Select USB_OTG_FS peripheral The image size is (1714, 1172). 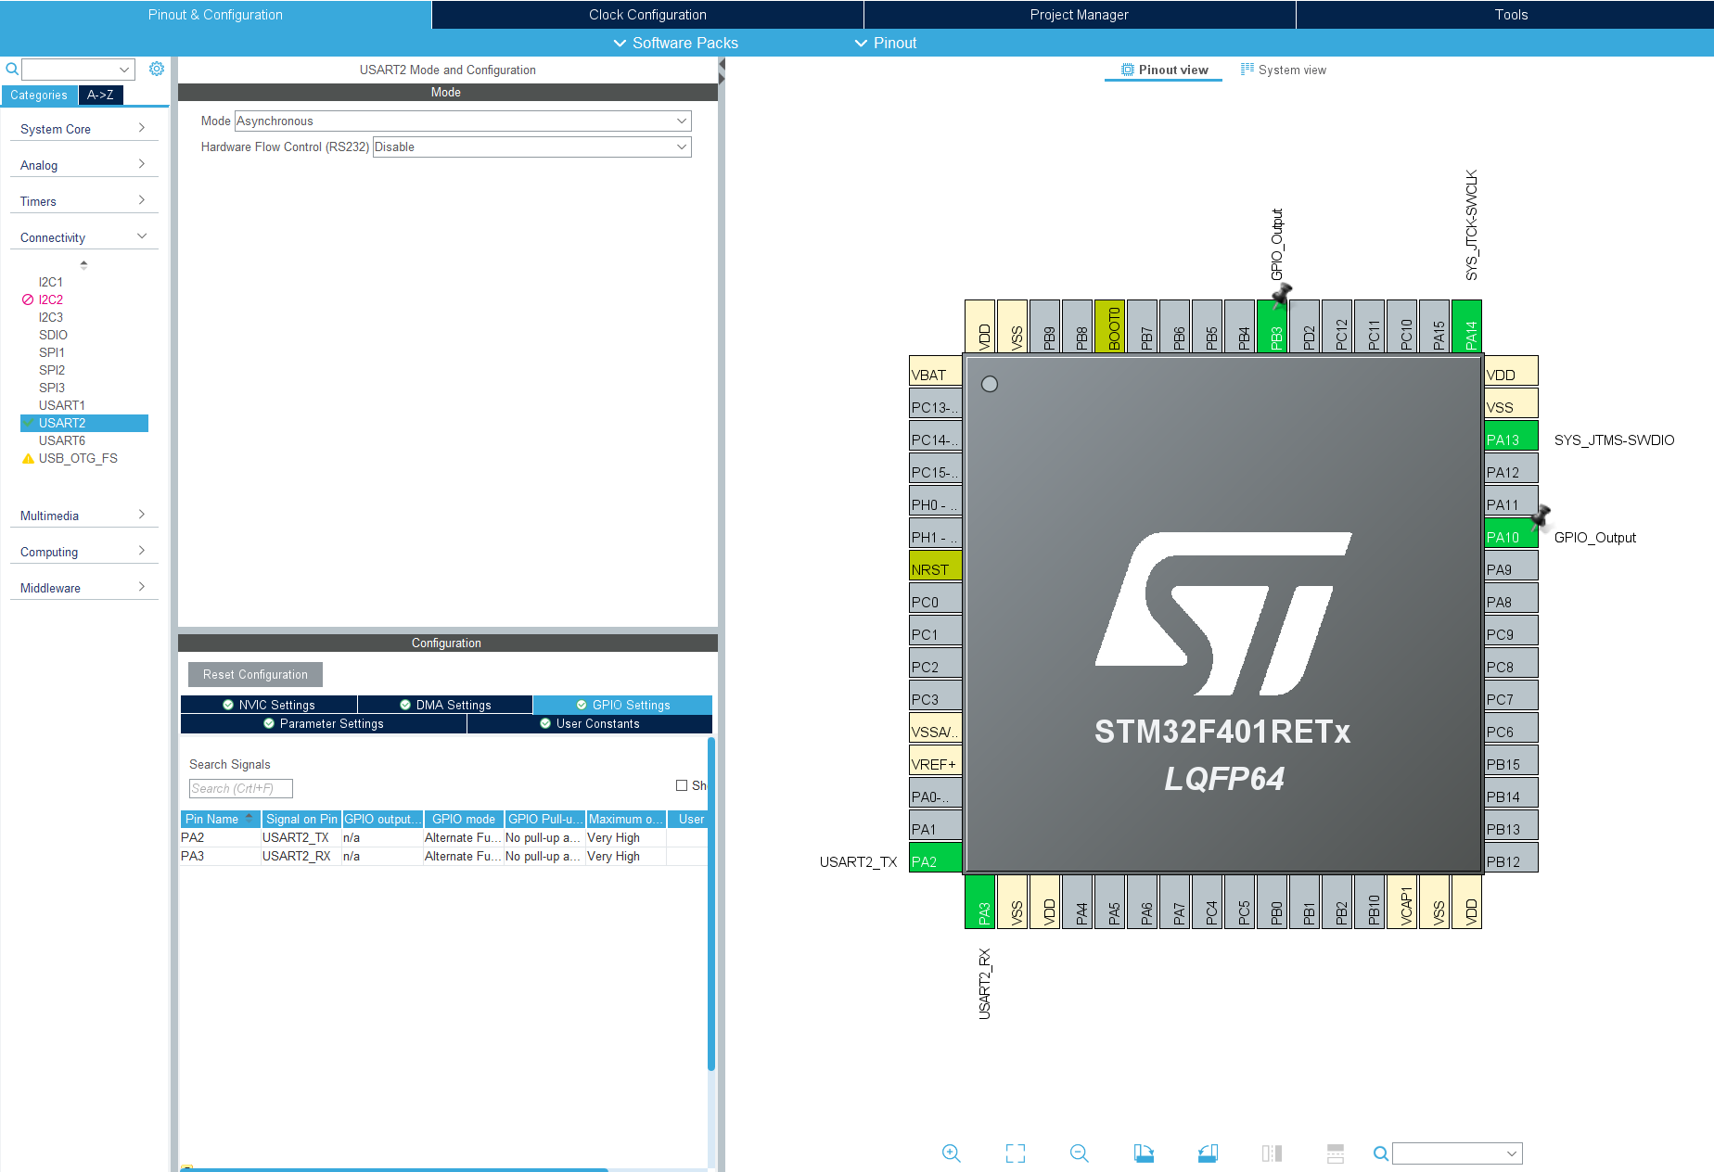[78, 458]
